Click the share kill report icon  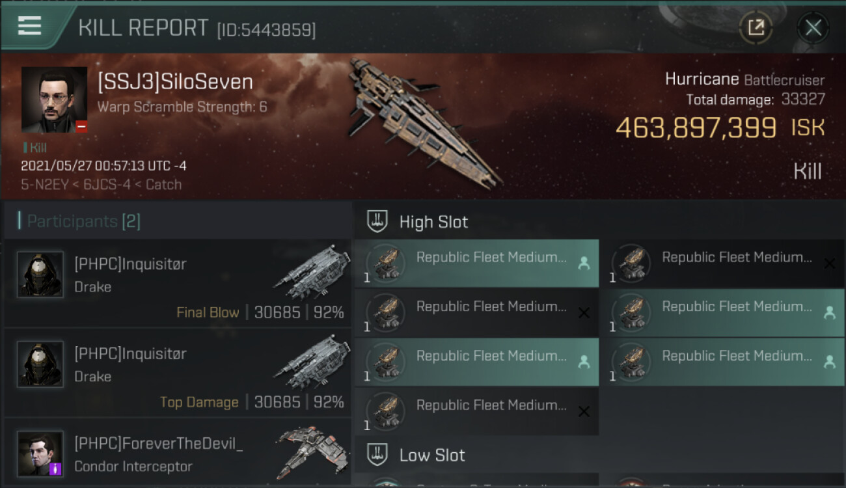coord(756,28)
